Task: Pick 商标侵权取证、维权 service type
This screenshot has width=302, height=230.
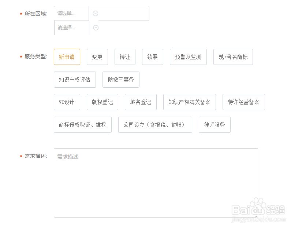Action: coord(83,125)
